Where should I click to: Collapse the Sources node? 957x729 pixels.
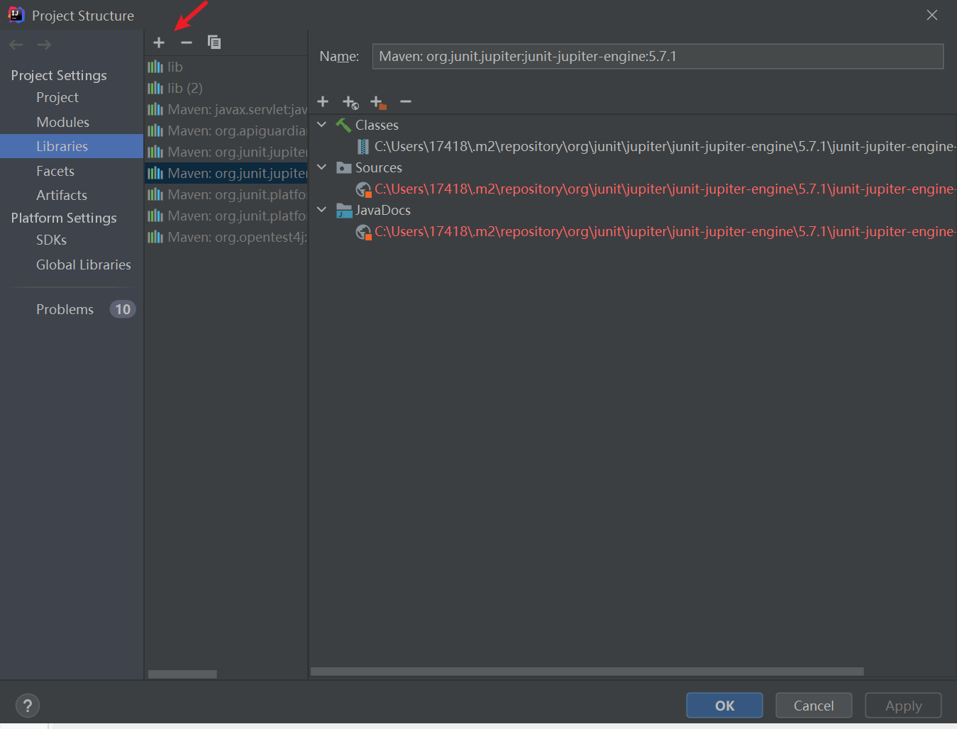click(x=322, y=167)
